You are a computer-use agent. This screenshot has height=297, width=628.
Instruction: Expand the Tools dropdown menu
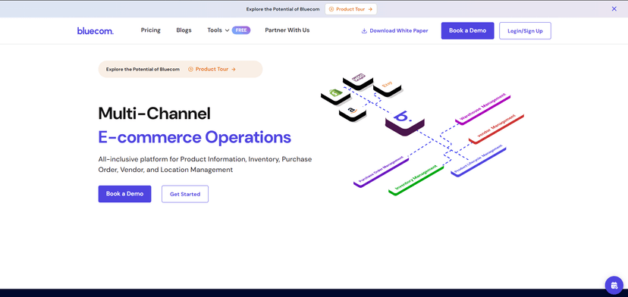click(218, 30)
